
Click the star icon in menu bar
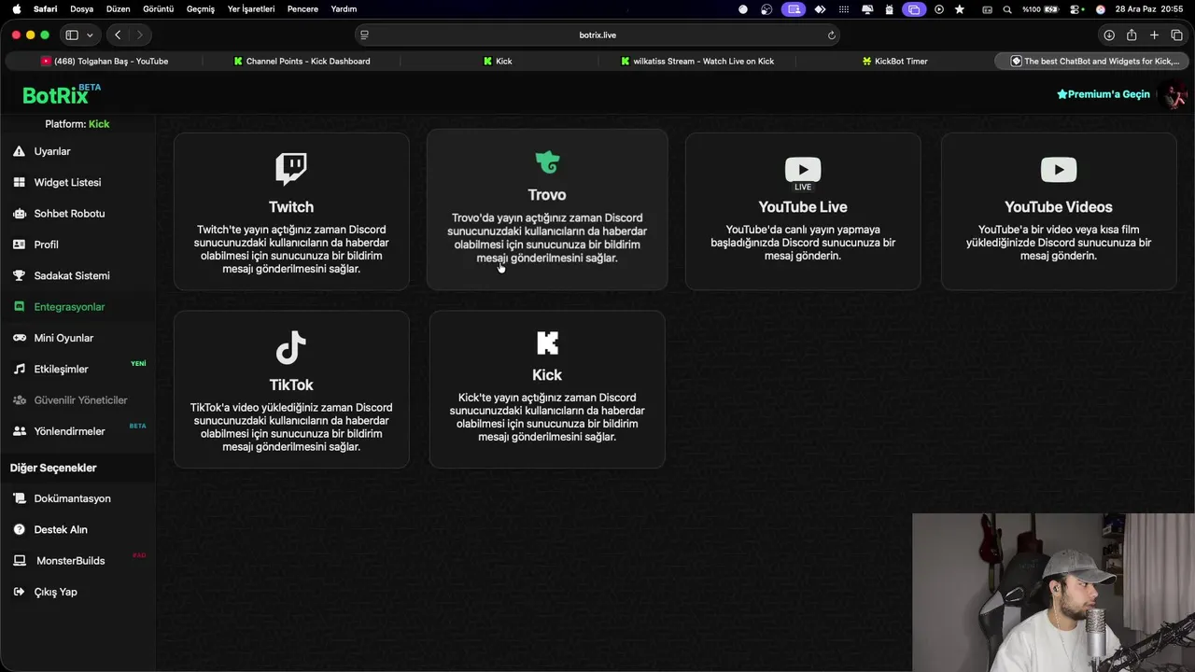(x=960, y=9)
